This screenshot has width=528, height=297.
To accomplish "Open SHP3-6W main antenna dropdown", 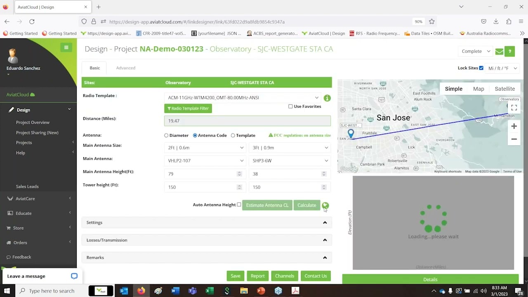I will (290, 161).
